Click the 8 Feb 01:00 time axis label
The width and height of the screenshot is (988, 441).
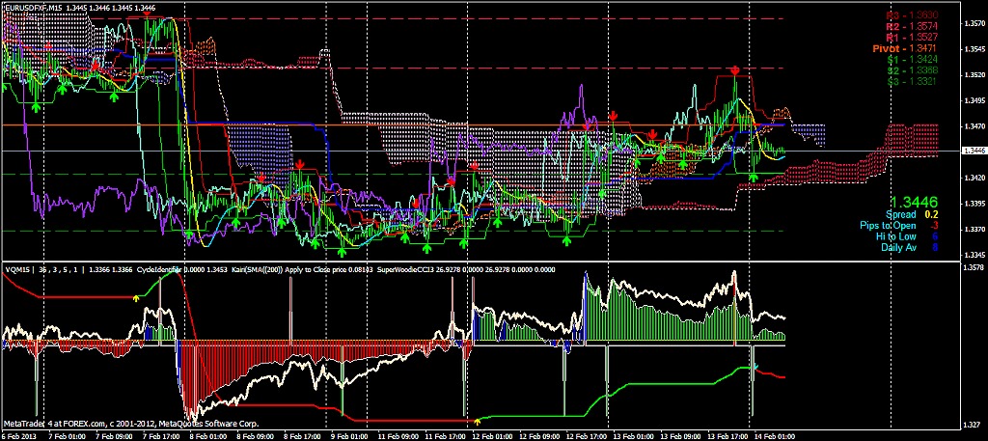point(208,436)
